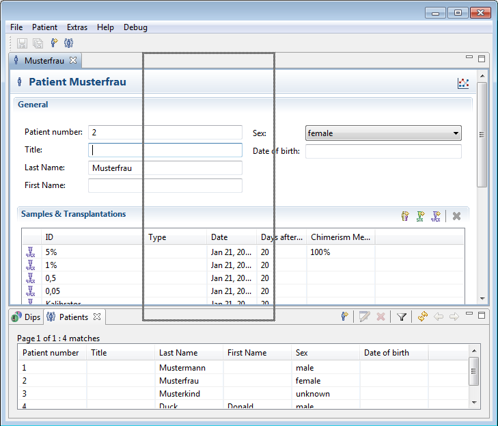
Task: Click the filter funnel icon in Patients view
Action: (402, 317)
